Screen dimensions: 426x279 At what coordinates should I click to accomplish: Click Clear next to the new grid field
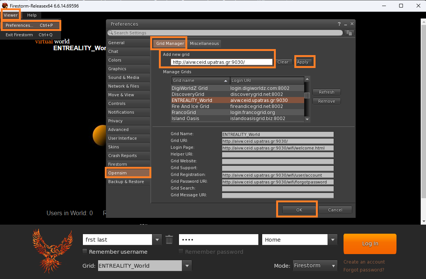tap(283, 62)
